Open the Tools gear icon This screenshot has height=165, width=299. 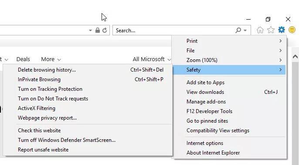point(282,30)
